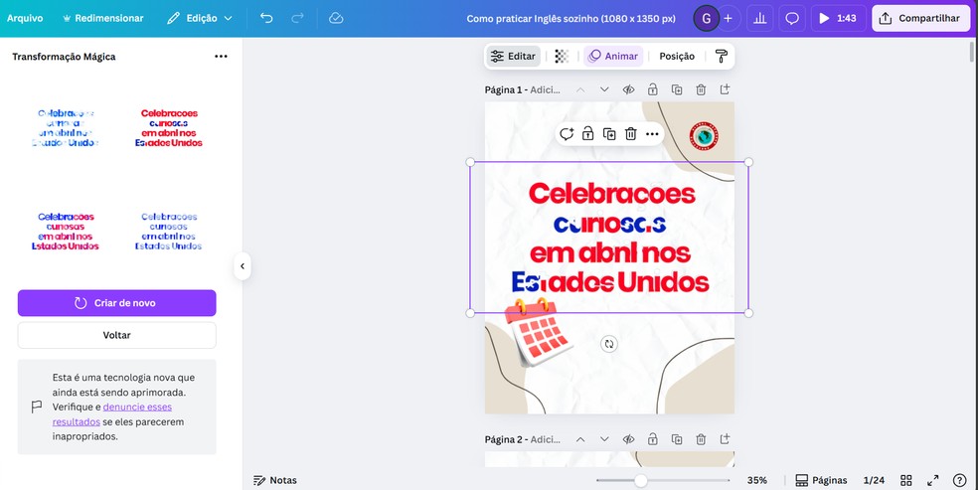This screenshot has width=978, height=490.
Task: Select the blue-to-pink text variant
Action: (x=66, y=232)
